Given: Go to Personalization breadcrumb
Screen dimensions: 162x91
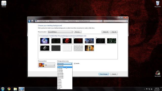Looking at the screenshot, I should click(72, 21).
